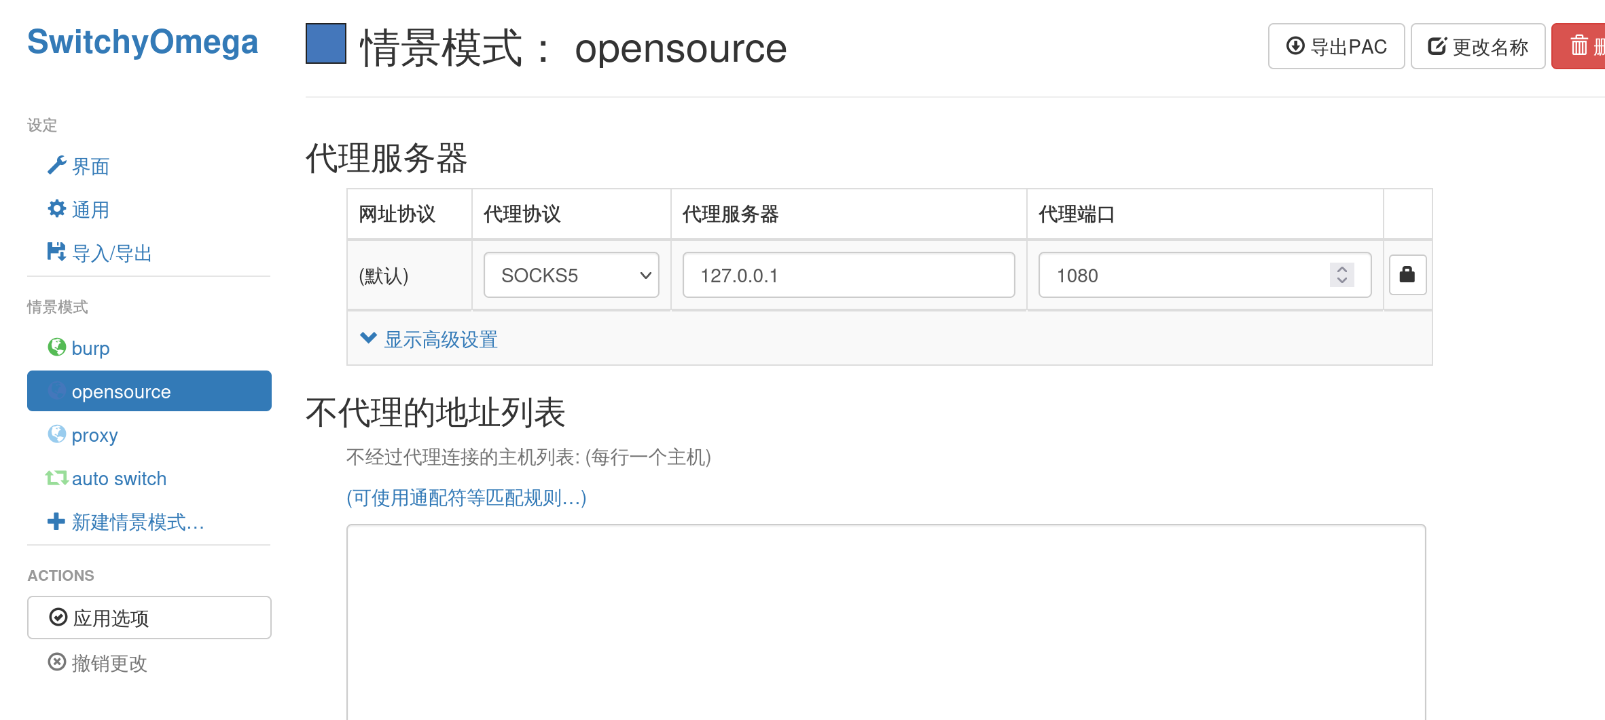Click the gear icon beside 通用
This screenshot has height=720, width=1605.
[x=57, y=209]
